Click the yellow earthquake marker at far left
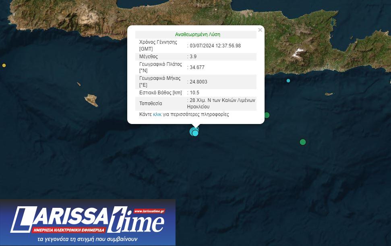The image size is (391, 246). coord(4,65)
